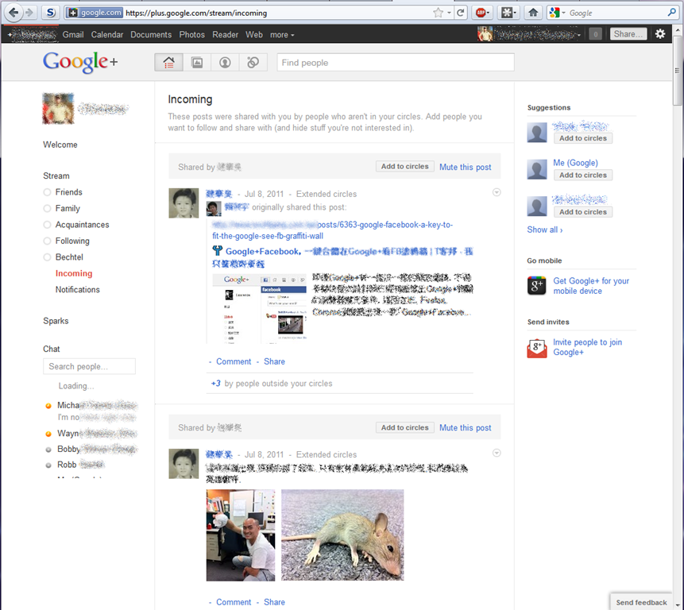
Task: Click the puzzle-piece add-on icon
Action: (x=507, y=13)
